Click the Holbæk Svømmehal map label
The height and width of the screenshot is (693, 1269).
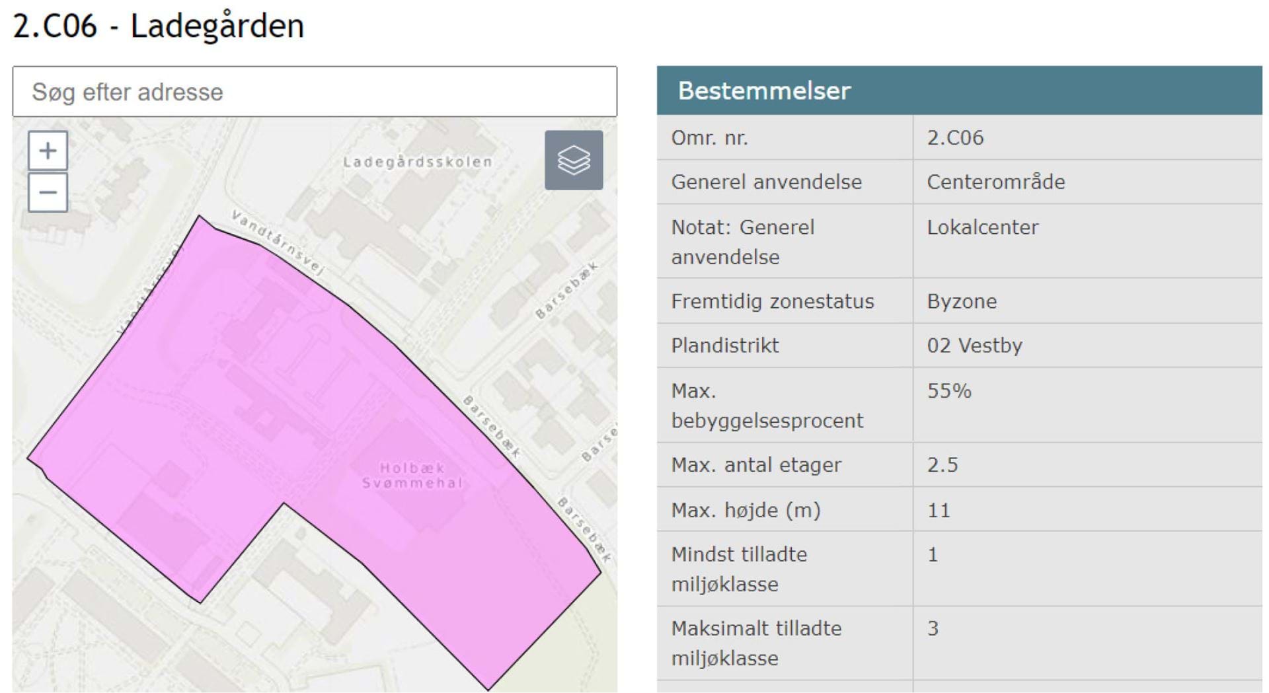click(x=412, y=476)
